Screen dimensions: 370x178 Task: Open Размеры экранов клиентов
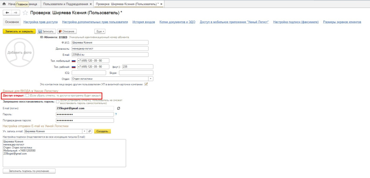(342, 22)
